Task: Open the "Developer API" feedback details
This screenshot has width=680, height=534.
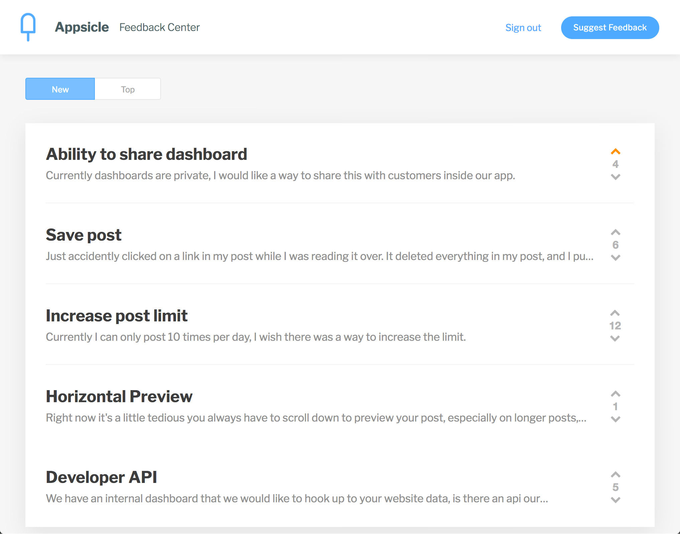Action: coord(101,477)
